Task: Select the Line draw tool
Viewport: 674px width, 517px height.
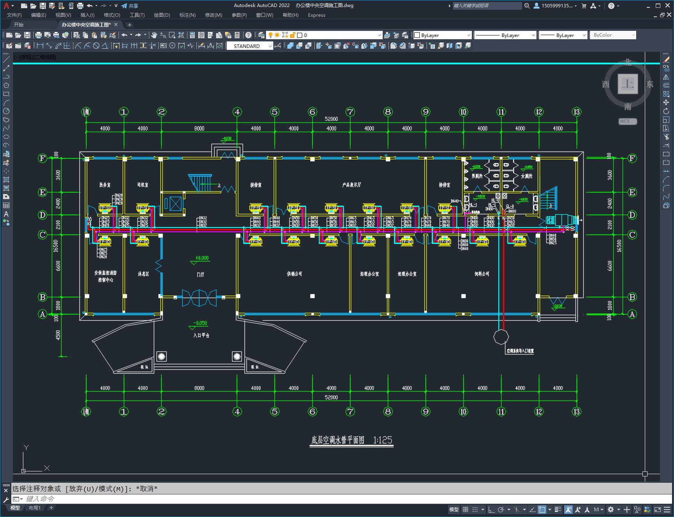Action: point(6,60)
